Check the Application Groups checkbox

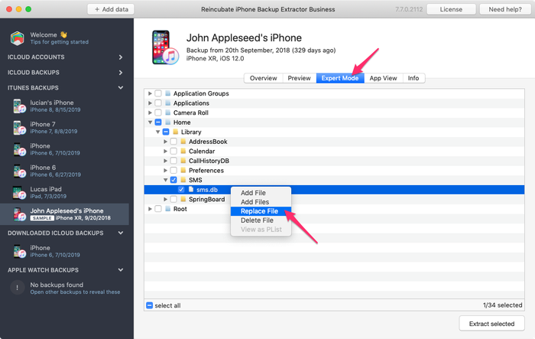click(x=158, y=93)
